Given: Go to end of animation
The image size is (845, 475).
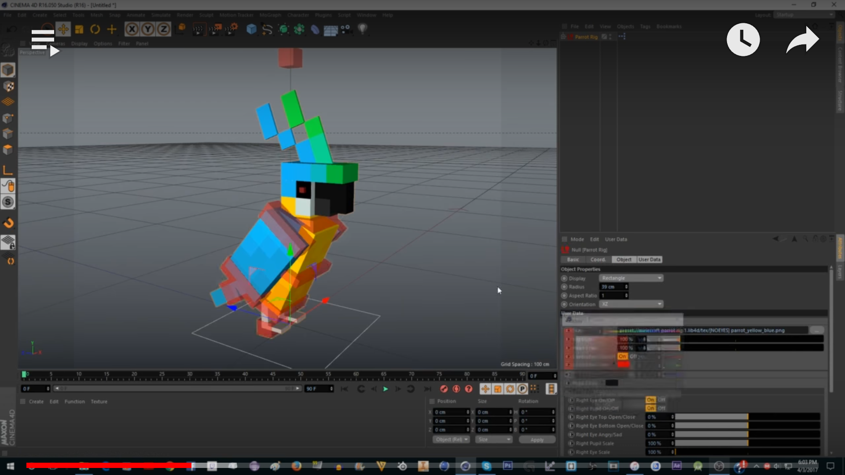Looking at the screenshot, I should [x=427, y=389].
